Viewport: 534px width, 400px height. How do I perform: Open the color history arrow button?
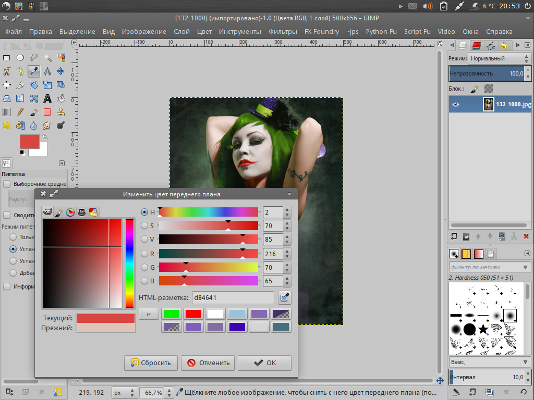tap(149, 314)
